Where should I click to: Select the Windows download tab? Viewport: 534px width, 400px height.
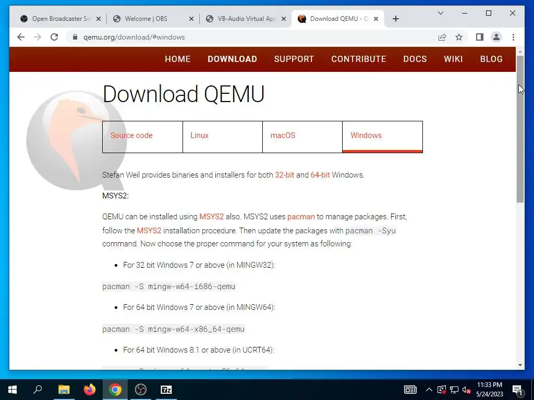click(382, 137)
